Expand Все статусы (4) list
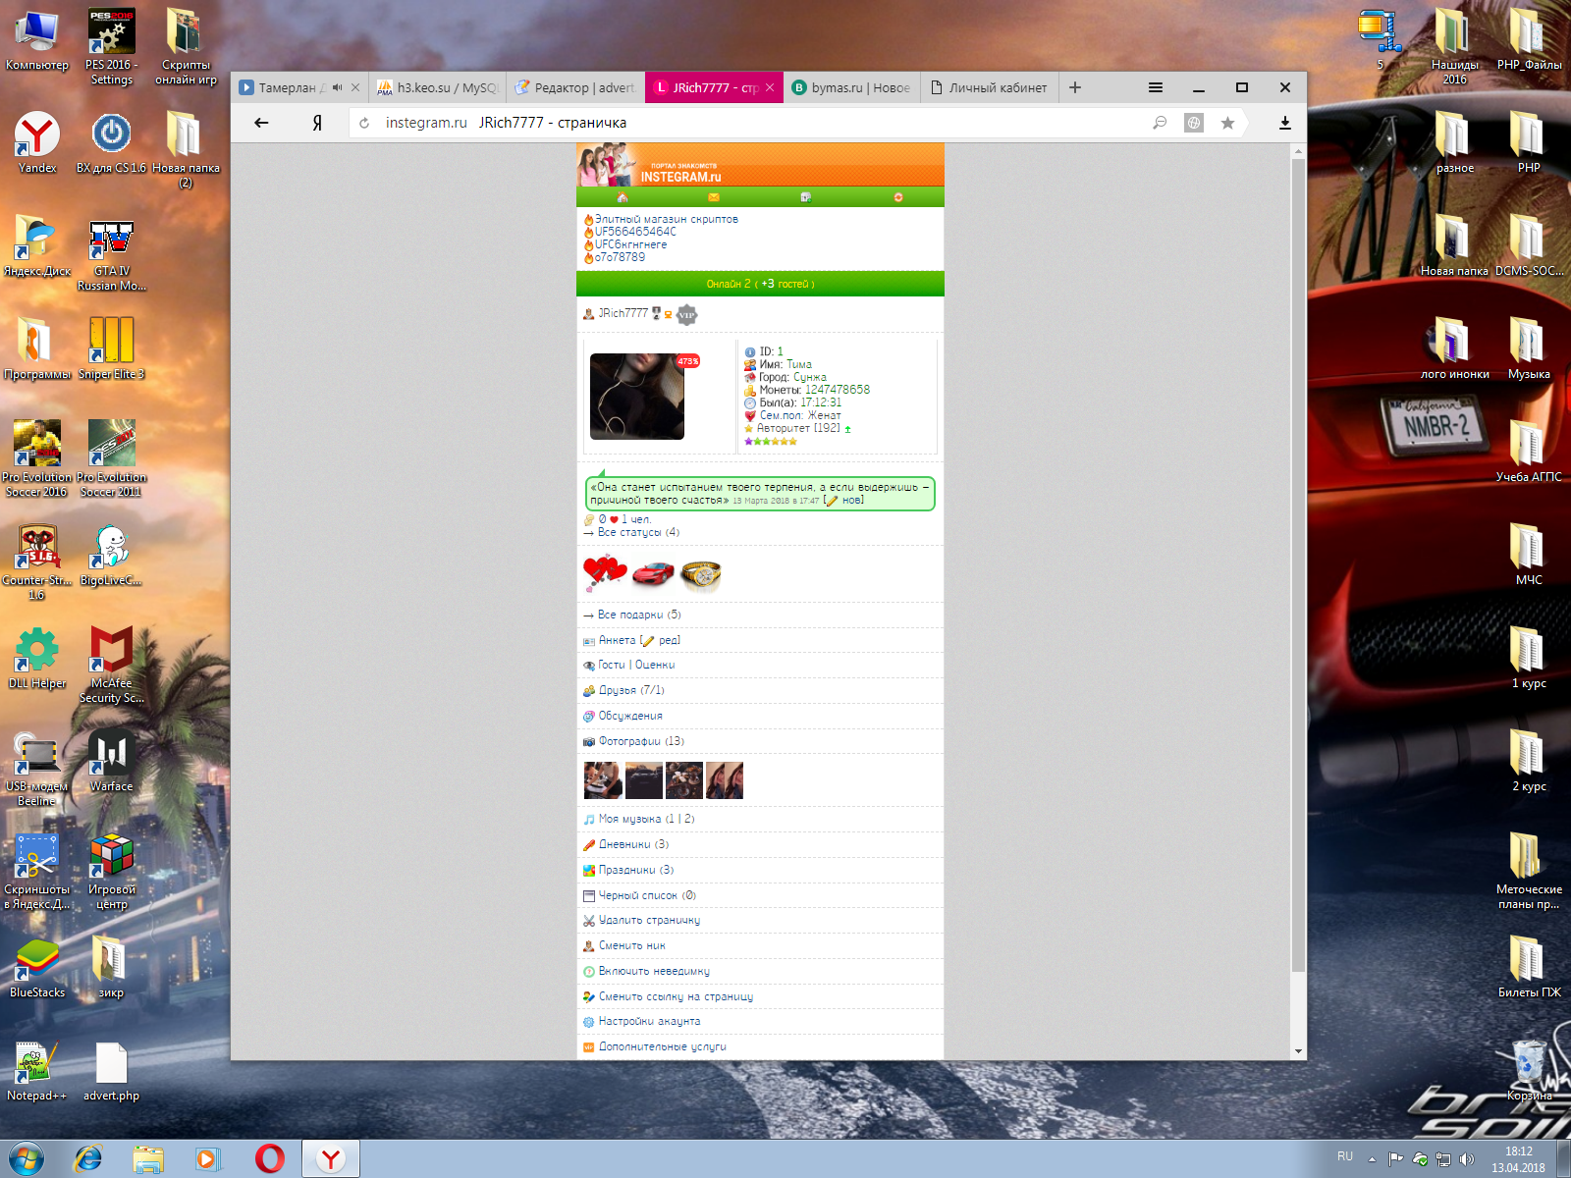The width and height of the screenshot is (1571, 1178). [x=638, y=532]
